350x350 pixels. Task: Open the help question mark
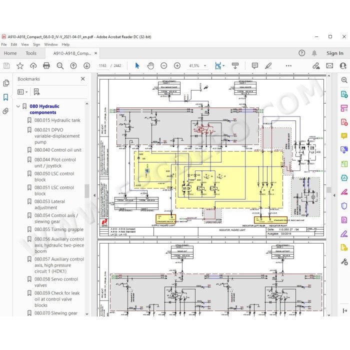[x=302, y=53]
